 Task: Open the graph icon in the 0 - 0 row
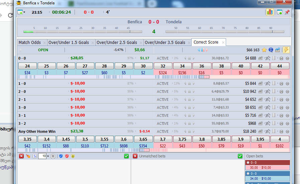pyautogui.click(x=261, y=58)
